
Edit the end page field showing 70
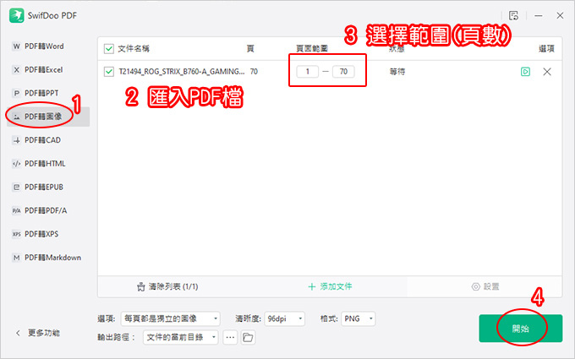click(x=343, y=72)
